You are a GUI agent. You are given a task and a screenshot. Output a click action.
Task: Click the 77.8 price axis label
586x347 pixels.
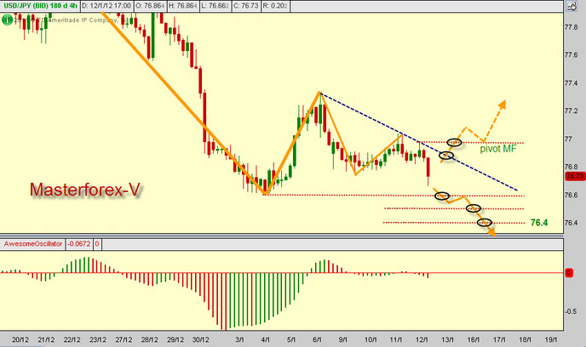pos(571,27)
